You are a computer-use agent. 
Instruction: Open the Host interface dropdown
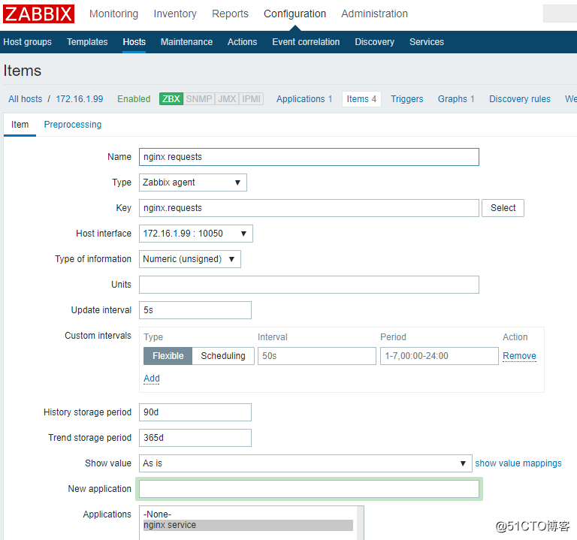(196, 234)
